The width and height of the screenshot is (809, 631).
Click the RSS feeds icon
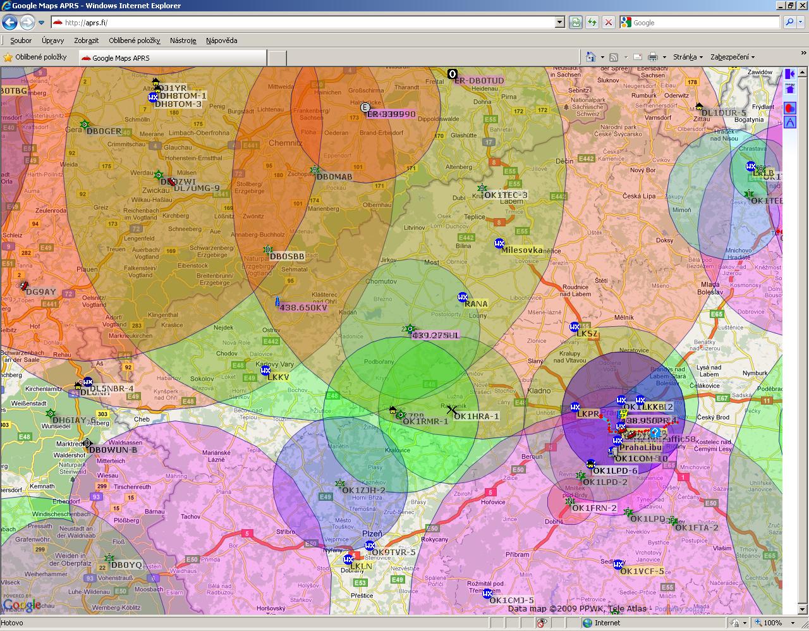(613, 57)
